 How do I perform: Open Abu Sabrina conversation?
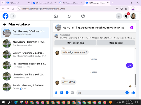(x=25, y=44)
